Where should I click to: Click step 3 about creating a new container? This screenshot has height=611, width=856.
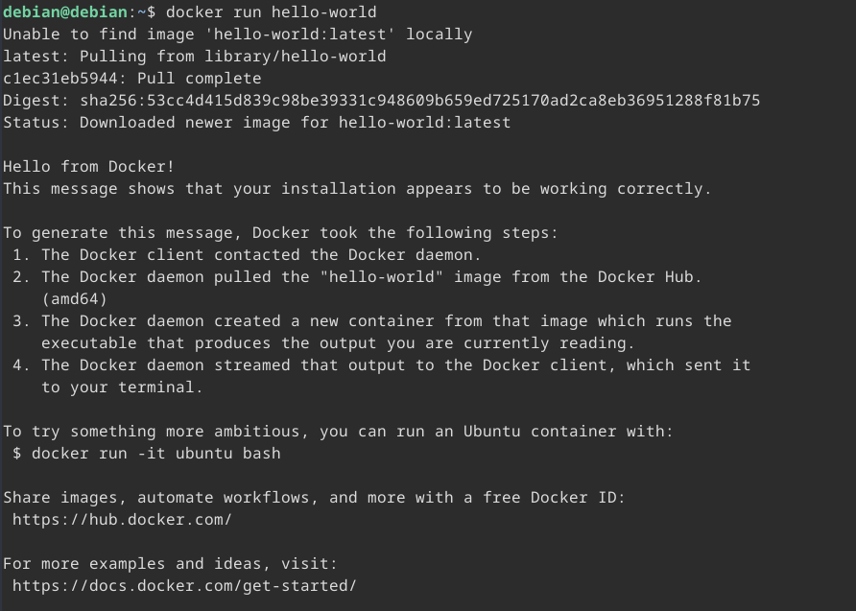coord(386,320)
